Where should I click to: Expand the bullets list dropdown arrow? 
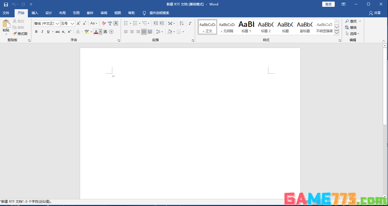point(130,24)
